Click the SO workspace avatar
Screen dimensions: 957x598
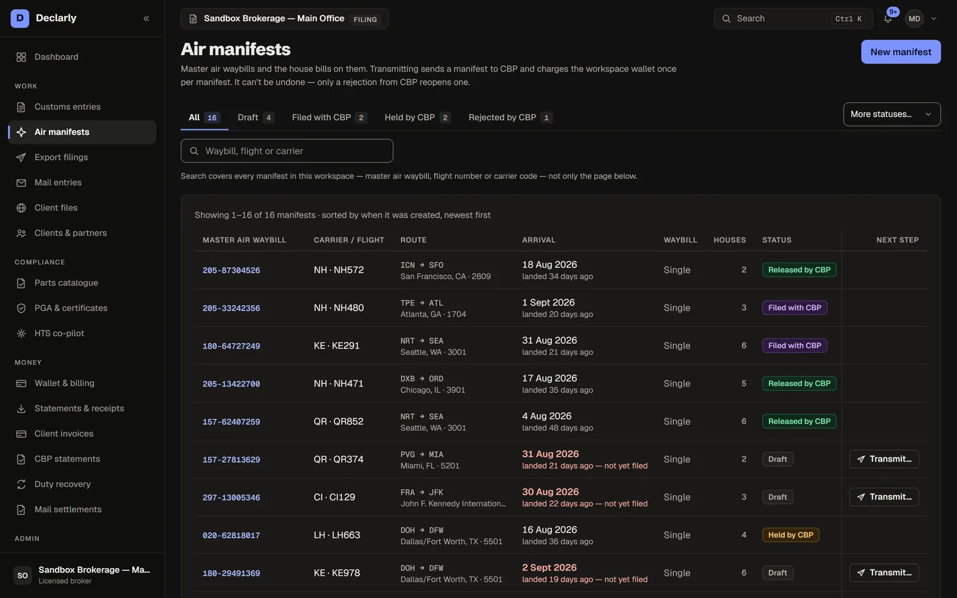(x=23, y=575)
